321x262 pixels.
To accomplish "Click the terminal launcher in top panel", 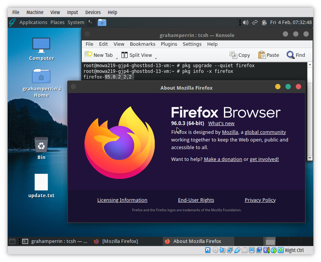I will (x=90, y=23).
